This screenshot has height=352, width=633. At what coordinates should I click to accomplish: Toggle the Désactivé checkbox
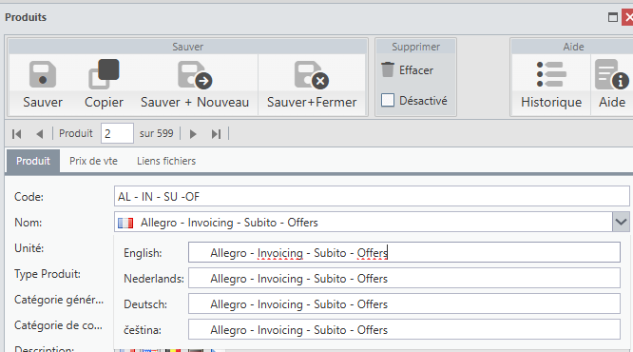click(x=388, y=100)
